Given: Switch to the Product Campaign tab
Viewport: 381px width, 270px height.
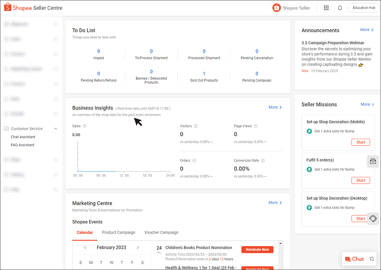Looking at the screenshot, I should (118, 232).
